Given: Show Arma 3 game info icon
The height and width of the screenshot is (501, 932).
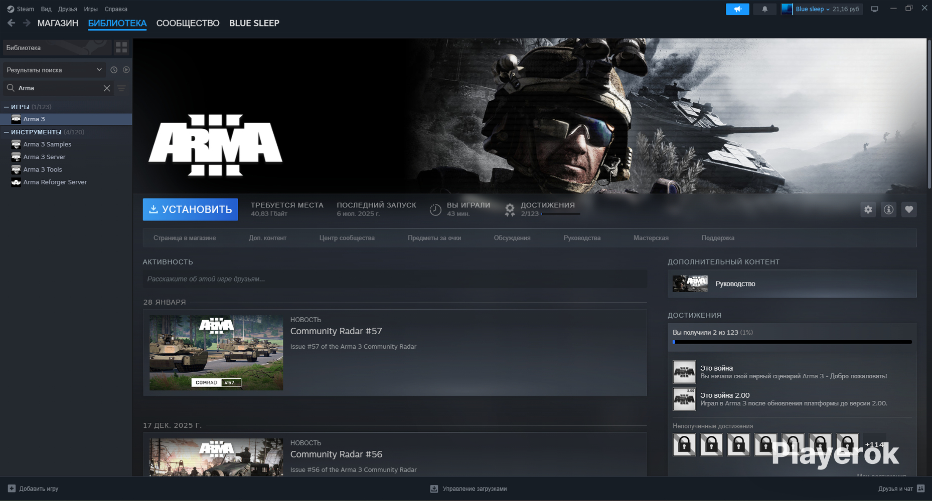Looking at the screenshot, I should tap(888, 209).
